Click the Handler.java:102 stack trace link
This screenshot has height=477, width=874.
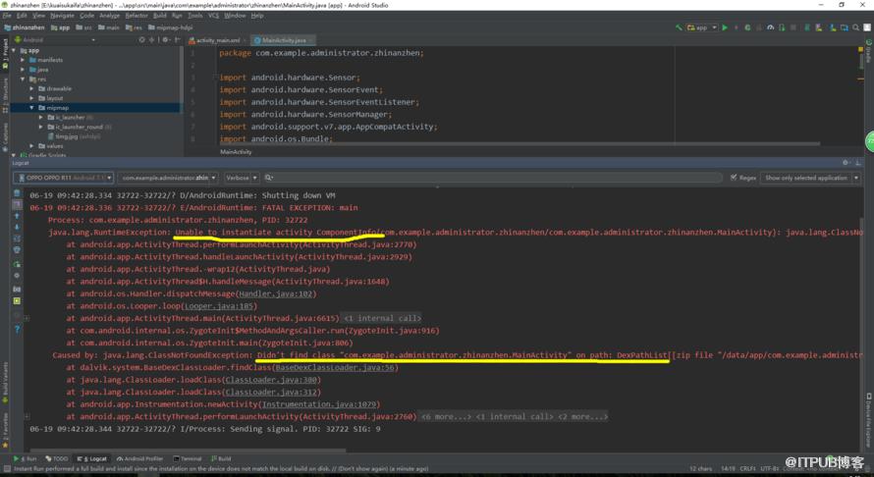click(x=277, y=293)
